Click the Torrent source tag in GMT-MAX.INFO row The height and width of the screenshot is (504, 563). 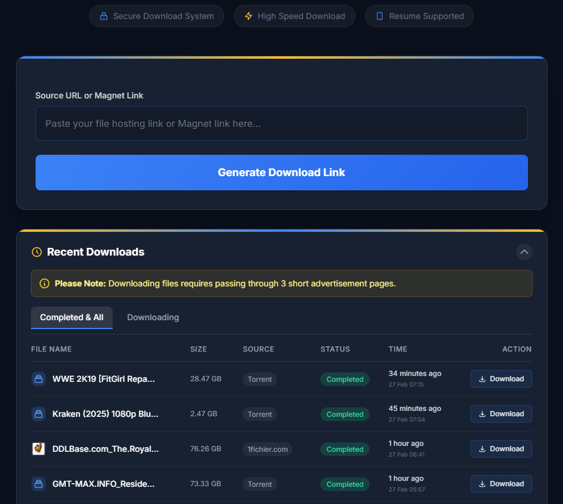[260, 484]
